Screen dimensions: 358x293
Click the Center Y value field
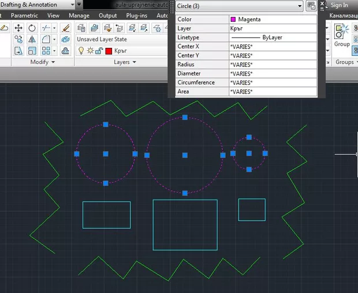click(273, 55)
